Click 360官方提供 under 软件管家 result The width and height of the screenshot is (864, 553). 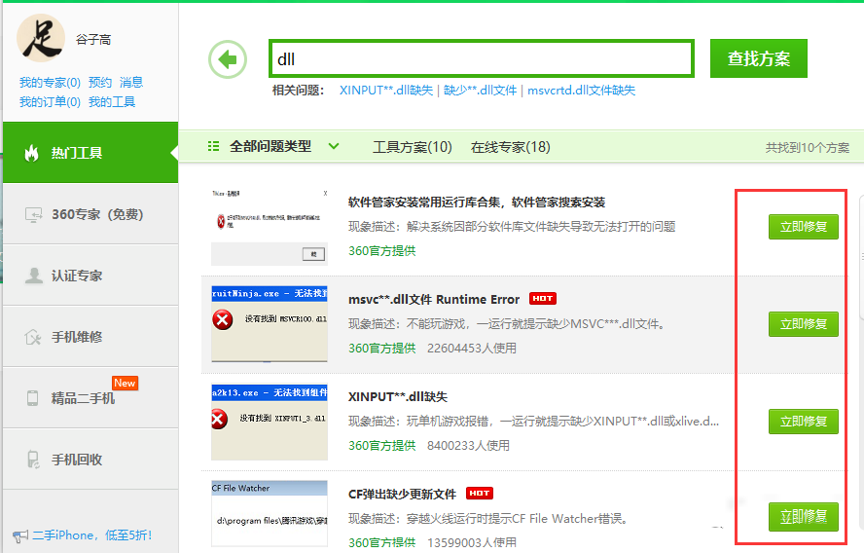(381, 251)
